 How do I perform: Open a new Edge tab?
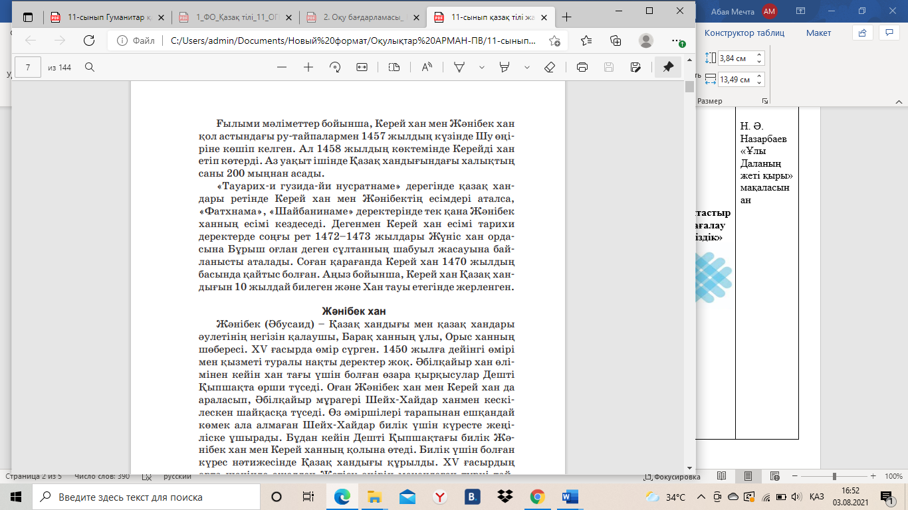pyautogui.click(x=566, y=17)
